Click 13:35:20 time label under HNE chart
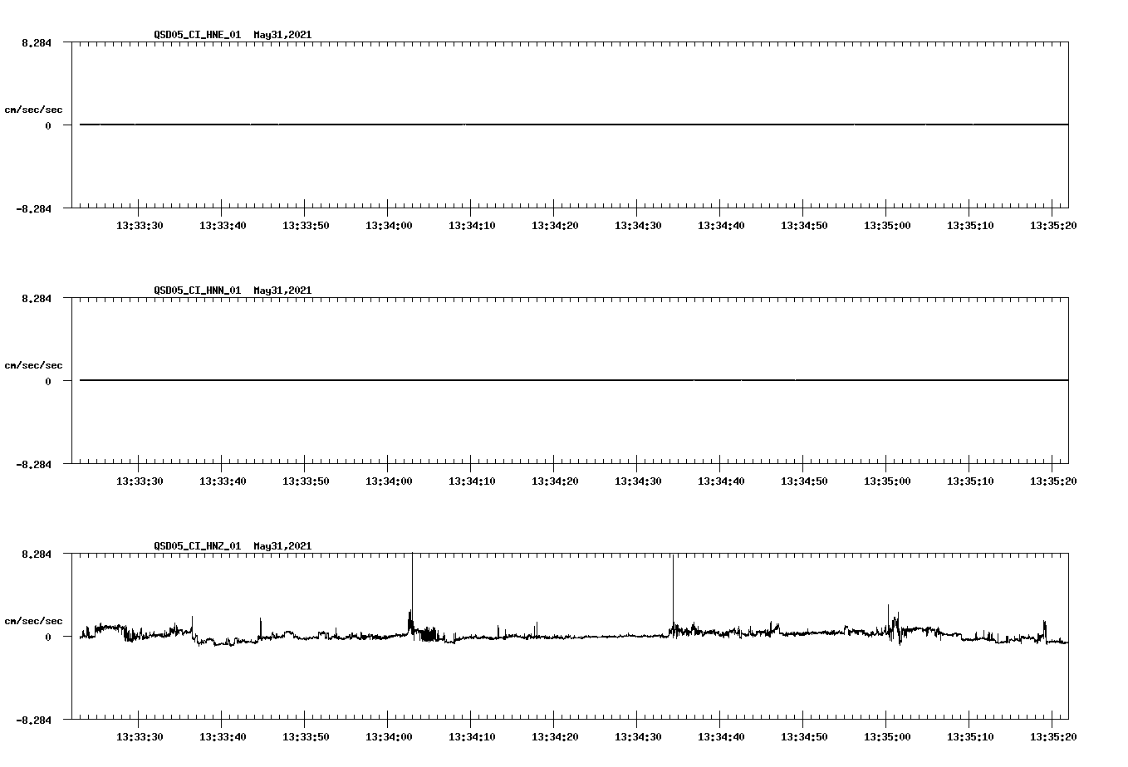 click(x=1053, y=226)
